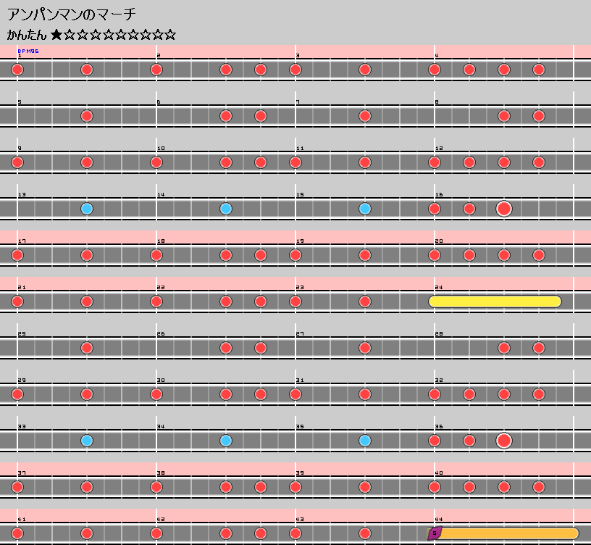
Task: Click measure number 21
Action: pos(22,288)
